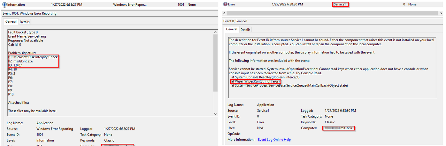Select the 'P3: 1.0.0.1' line
The image size is (446, 146).
pos(15,65)
